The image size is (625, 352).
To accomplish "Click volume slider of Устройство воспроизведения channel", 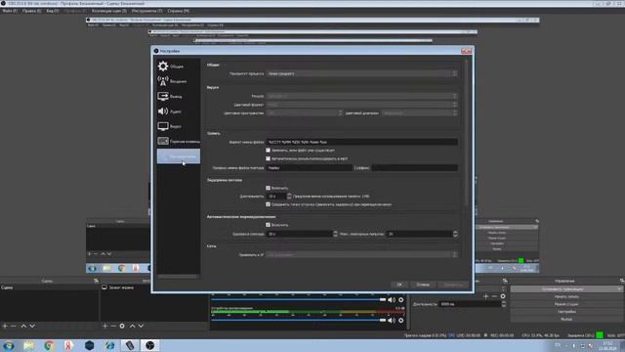I will point(299,320).
